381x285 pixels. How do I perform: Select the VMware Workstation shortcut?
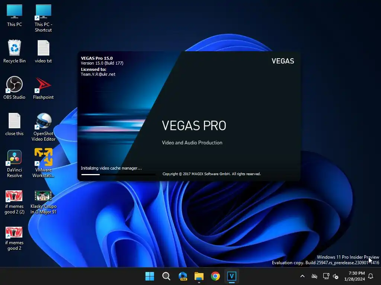click(x=43, y=163)
